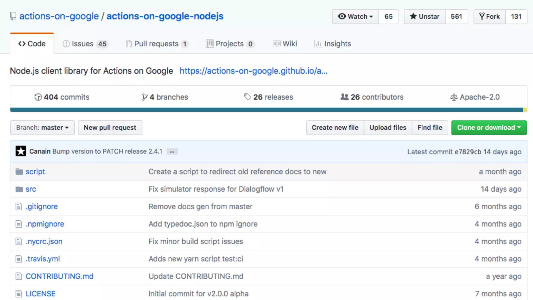Click the script folder icon
The width and height of the screenshot is (533, 300).
19,172
